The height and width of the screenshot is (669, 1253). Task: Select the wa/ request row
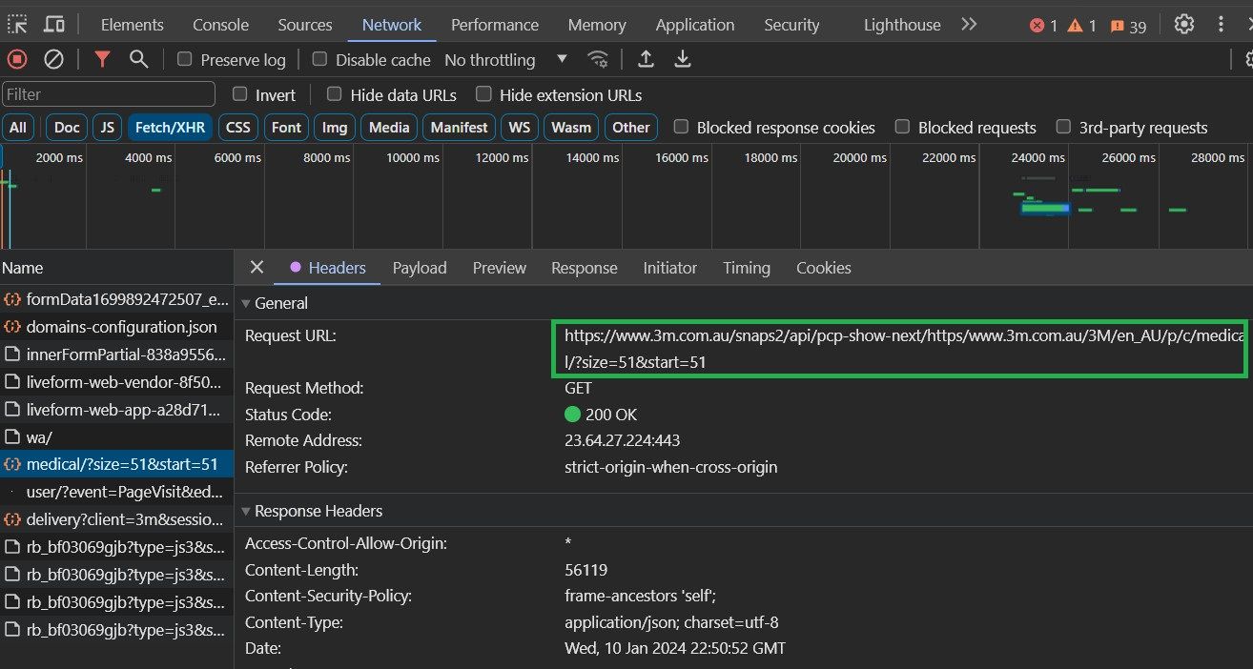click(x=116, y=437)
